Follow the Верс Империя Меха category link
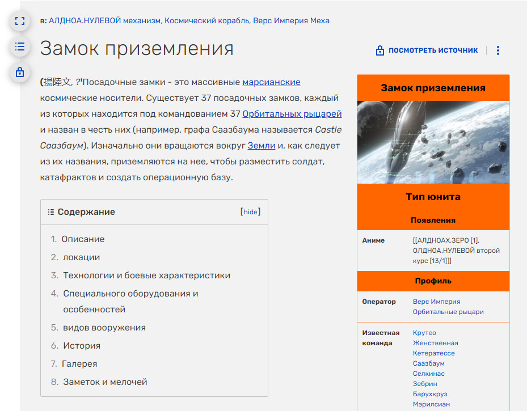Viewport: 527px width, 411px height. point(291,20)
